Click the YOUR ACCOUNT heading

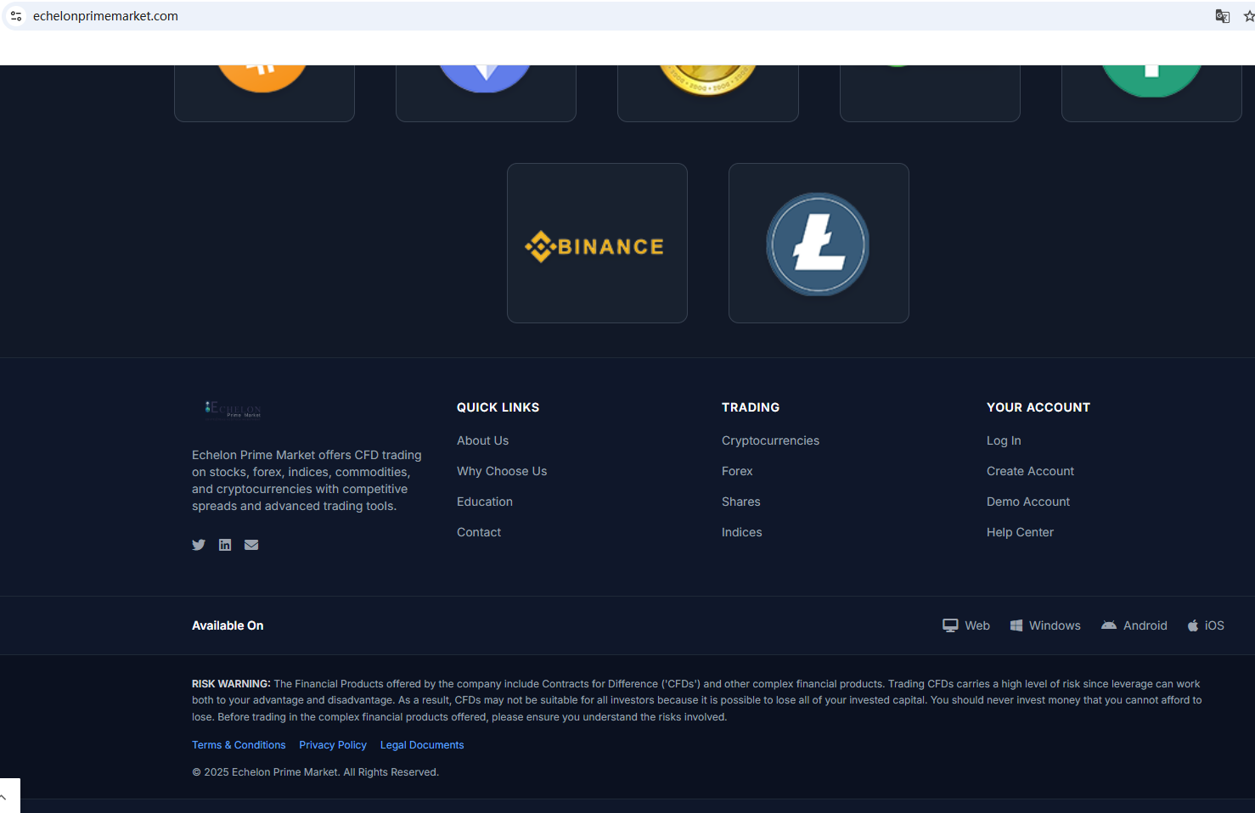tap(1038, 407)
